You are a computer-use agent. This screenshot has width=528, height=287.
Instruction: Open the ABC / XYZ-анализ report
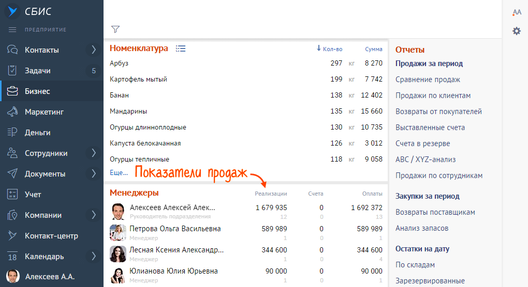[x=426, y=160]
